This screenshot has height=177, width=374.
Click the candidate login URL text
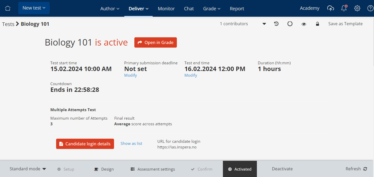point(177,147)
